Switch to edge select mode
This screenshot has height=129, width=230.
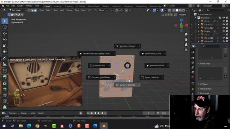coord(32,10)
